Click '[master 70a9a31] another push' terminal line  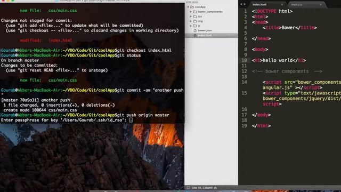[x=36, y=100]
